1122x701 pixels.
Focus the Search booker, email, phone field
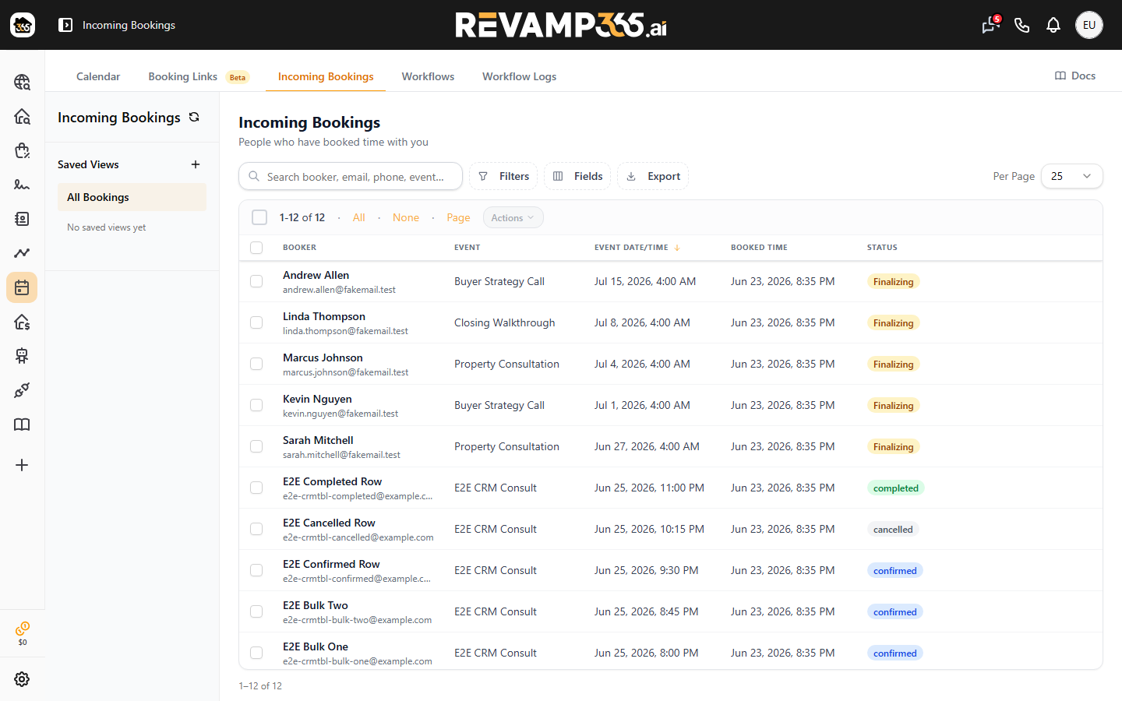[351, 176]
